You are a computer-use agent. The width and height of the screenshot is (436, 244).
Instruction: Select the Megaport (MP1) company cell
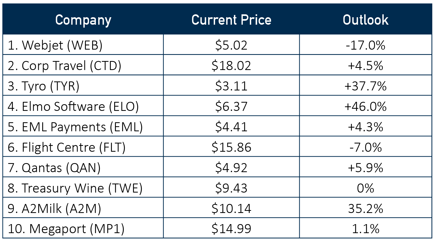point(66,229)
